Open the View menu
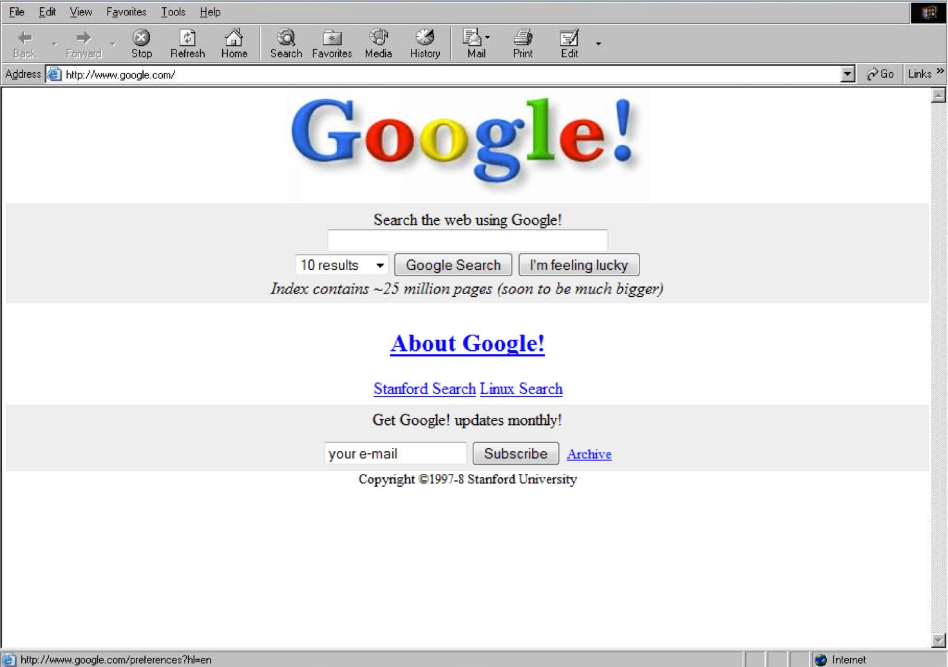 [x=81, y=12]
